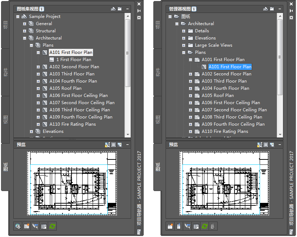
Task: Expand the A102 Second Floor Plan sheet in 图纸集视图
Action: pyautogui.click(x=38, y=67)
